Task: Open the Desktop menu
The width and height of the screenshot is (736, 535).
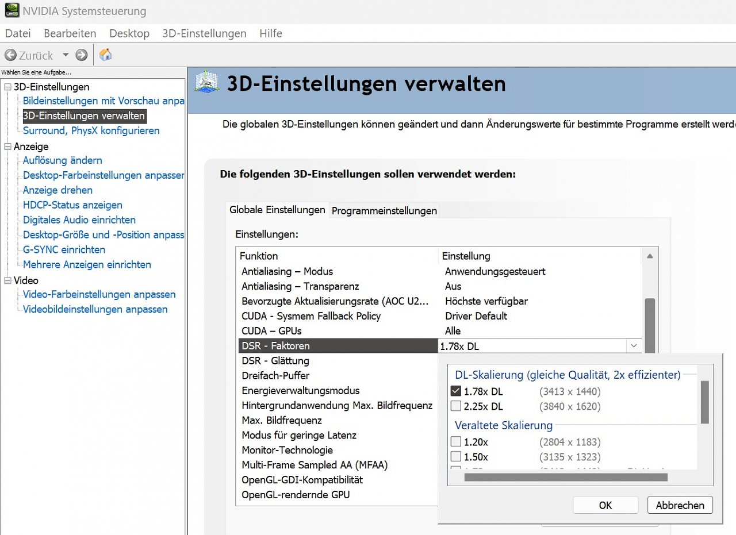Action: pyautogui.click(x=129, y=33)
